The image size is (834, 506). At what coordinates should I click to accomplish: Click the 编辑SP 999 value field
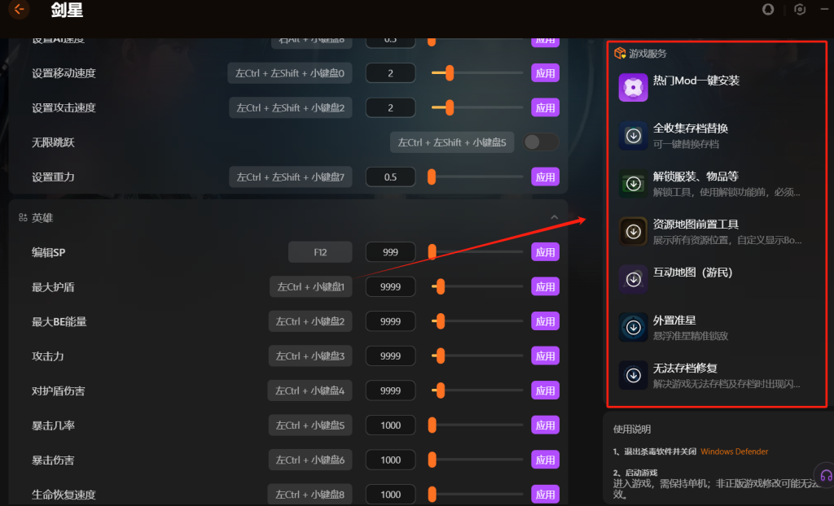point(390,252)
